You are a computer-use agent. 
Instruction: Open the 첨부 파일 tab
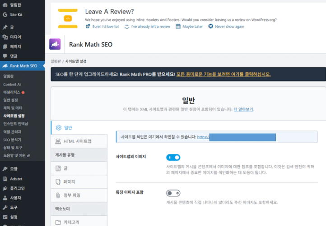click(79, 195)
